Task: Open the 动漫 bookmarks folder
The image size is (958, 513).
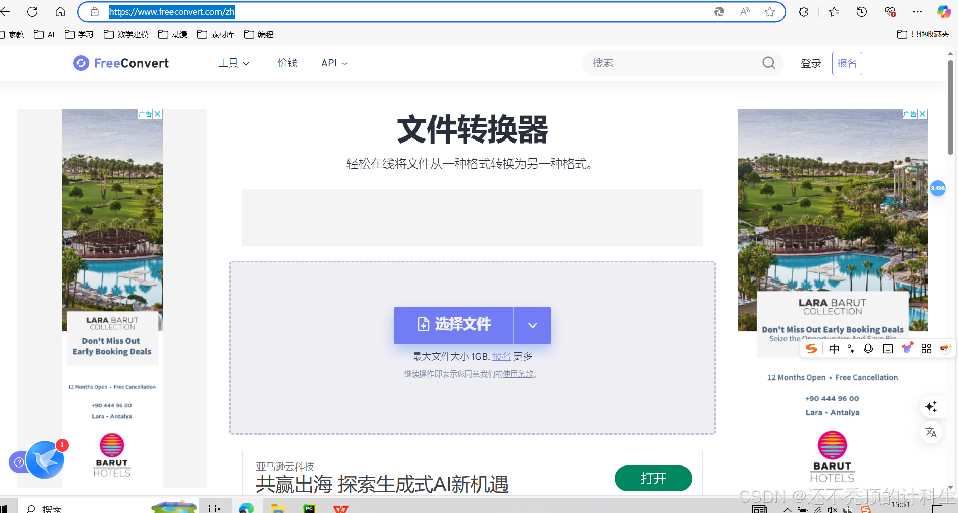Action: click(172, 34)
